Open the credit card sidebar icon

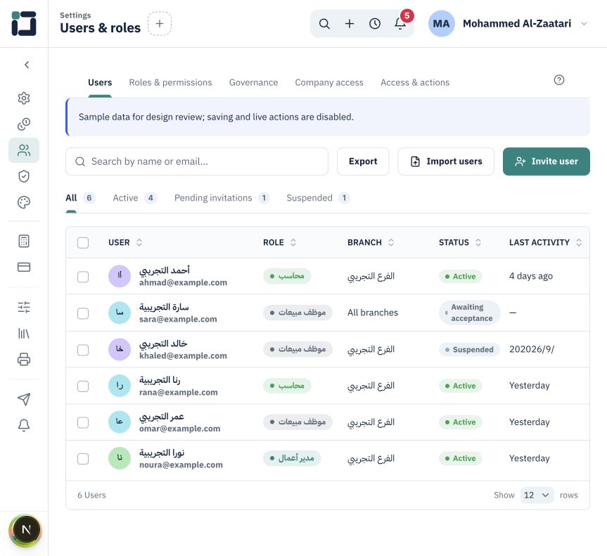pyautogui.click(x=24, y=267)
